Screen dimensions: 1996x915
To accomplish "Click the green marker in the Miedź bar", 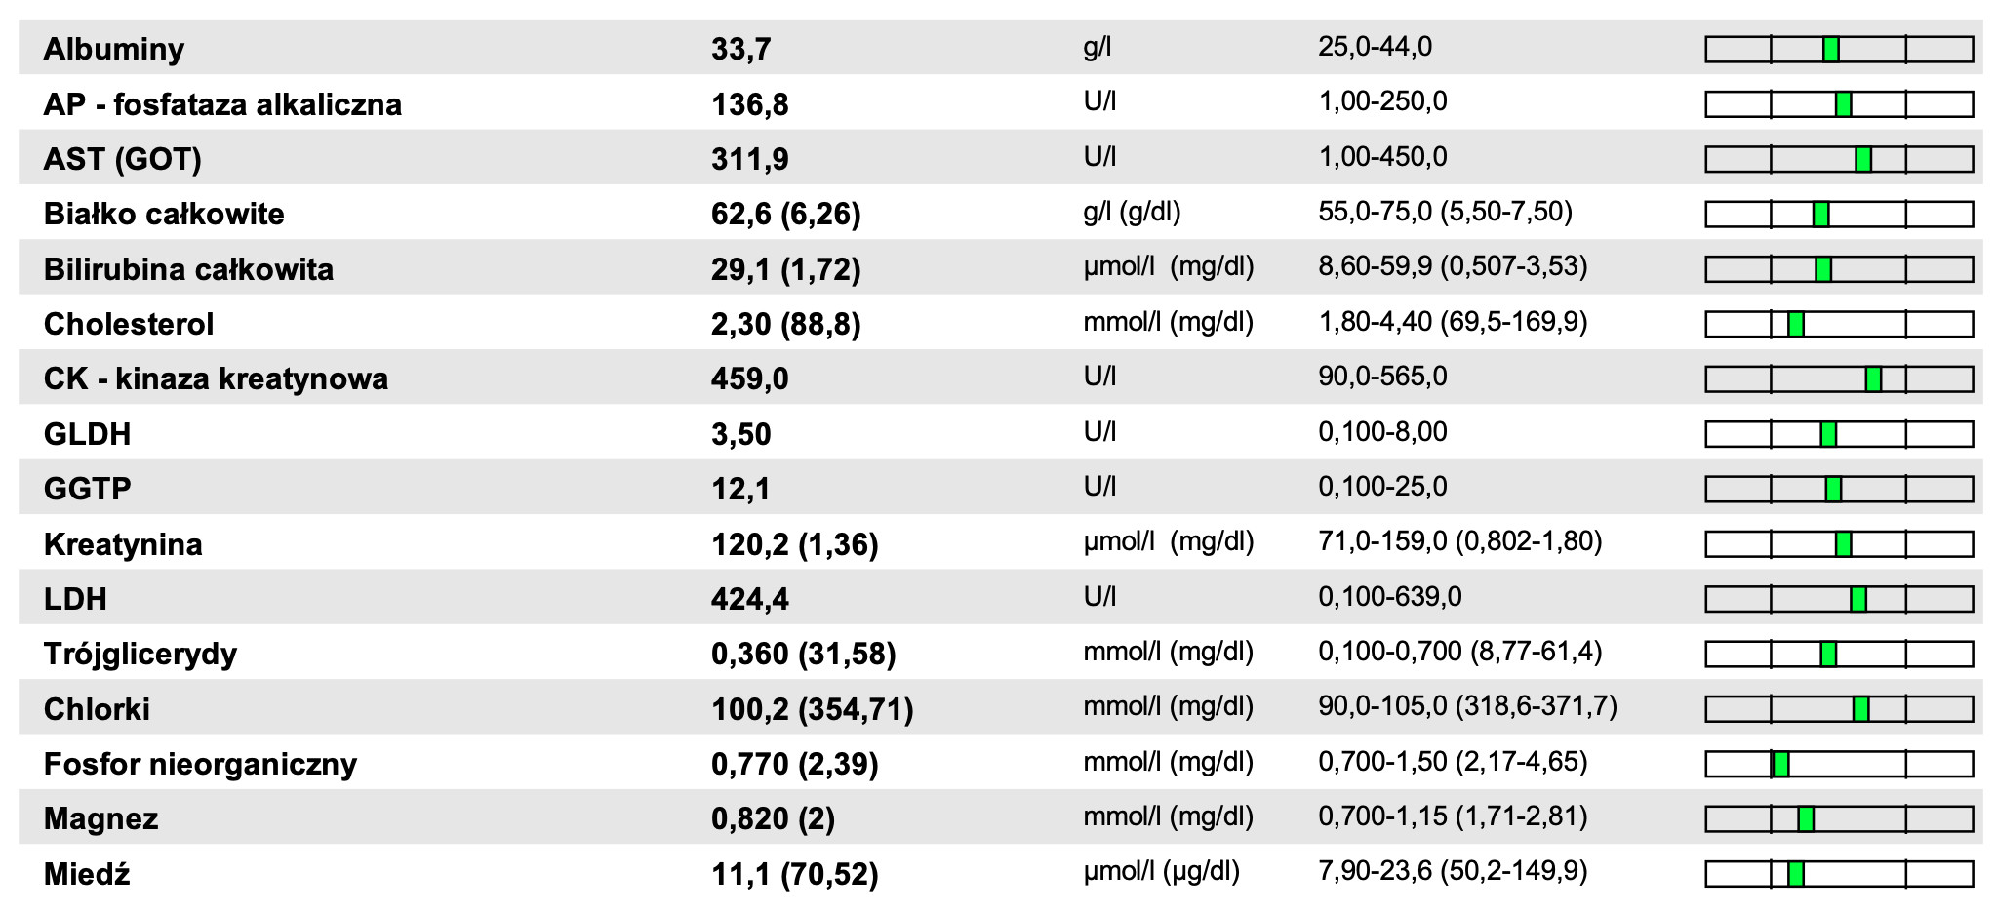I will (1796, 874).
